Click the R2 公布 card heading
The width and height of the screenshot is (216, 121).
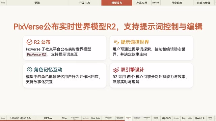(x=42, y=42)
